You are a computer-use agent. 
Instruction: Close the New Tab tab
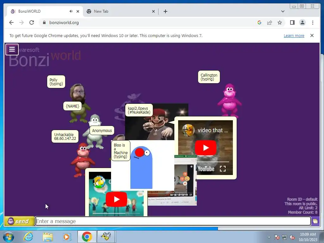[x=153, y=11]
